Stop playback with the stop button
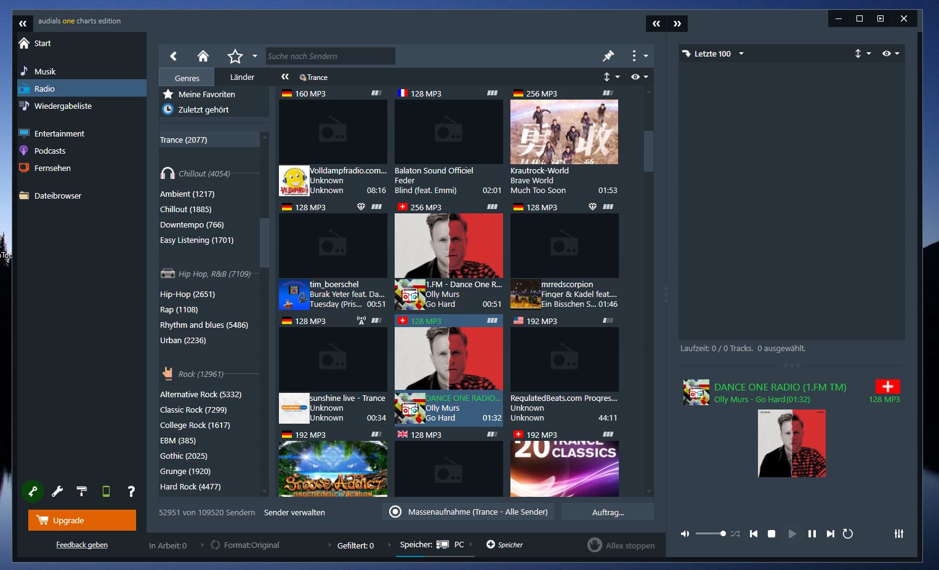The height and width of the screenshot is (570, 939). coord(772,534)
